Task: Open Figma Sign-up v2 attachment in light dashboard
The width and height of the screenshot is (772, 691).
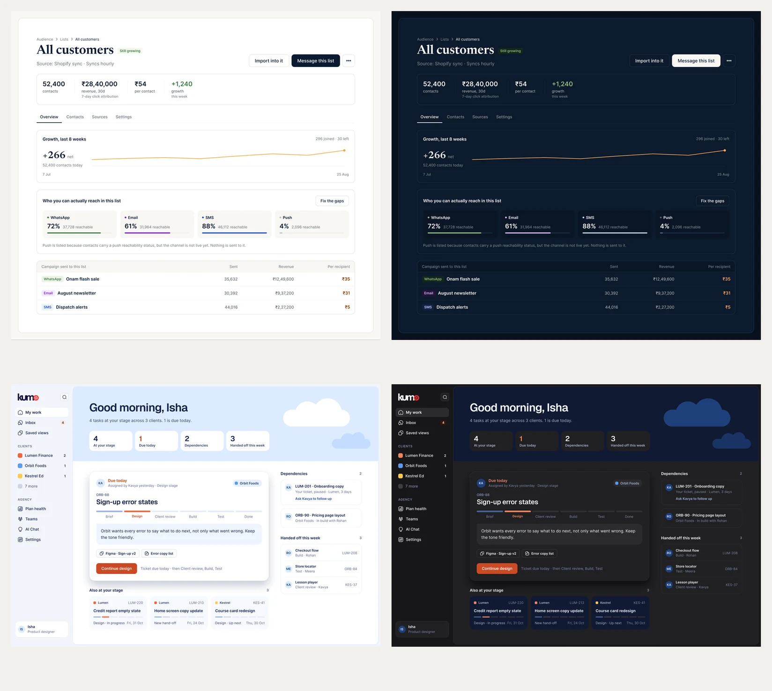Action: 118,553
